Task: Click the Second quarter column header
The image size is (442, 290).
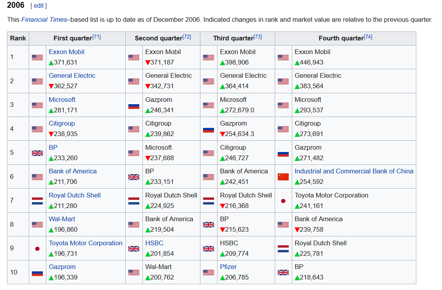Action: [x=163, y=38]
